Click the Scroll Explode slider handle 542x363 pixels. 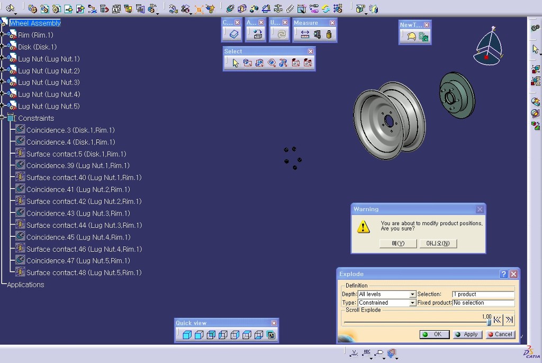pyautogui.click(x=489, y=321)
